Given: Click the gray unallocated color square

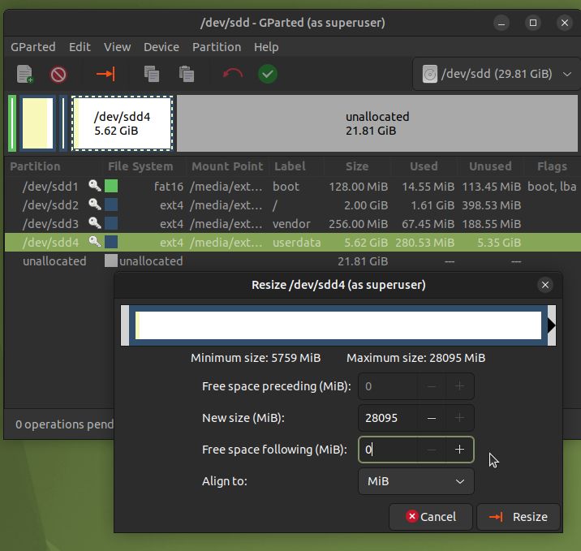Looking at the screenshot, I should (111, 260).
